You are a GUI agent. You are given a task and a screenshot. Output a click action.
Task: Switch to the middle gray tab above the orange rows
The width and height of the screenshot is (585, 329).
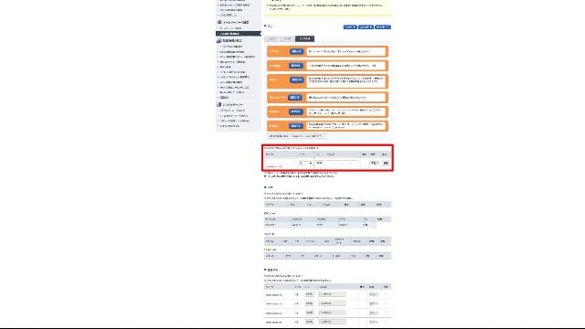287,38
